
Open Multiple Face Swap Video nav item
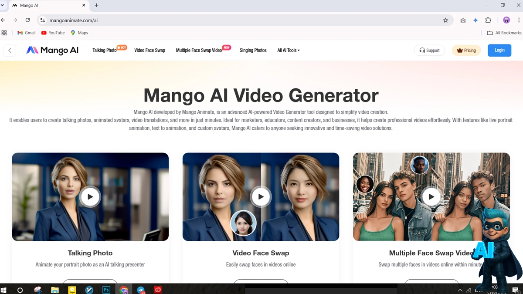199,50
